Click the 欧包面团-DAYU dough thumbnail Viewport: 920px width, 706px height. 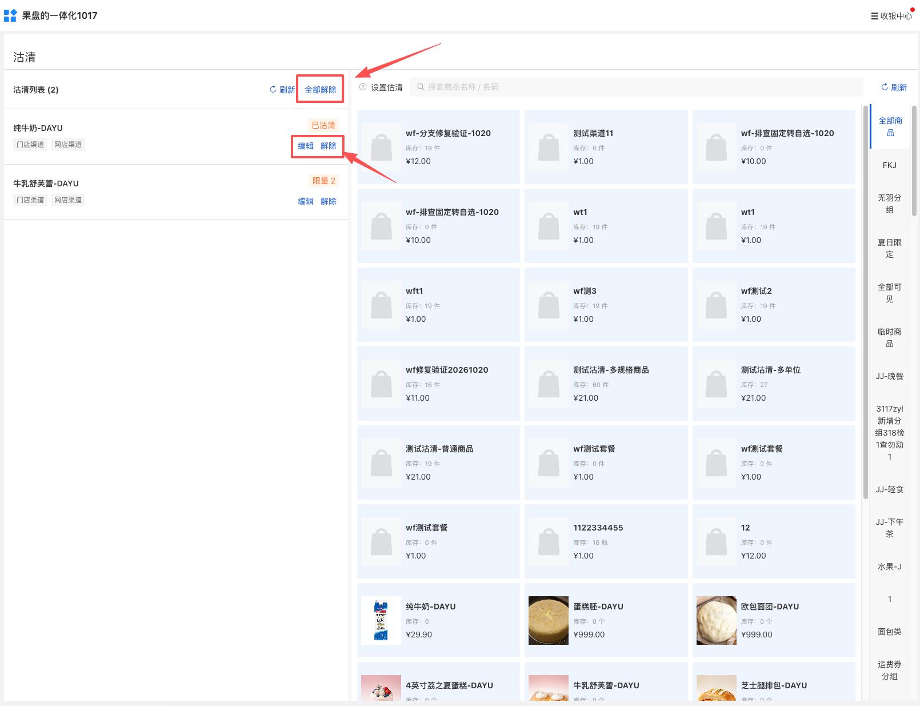(717, 620)
